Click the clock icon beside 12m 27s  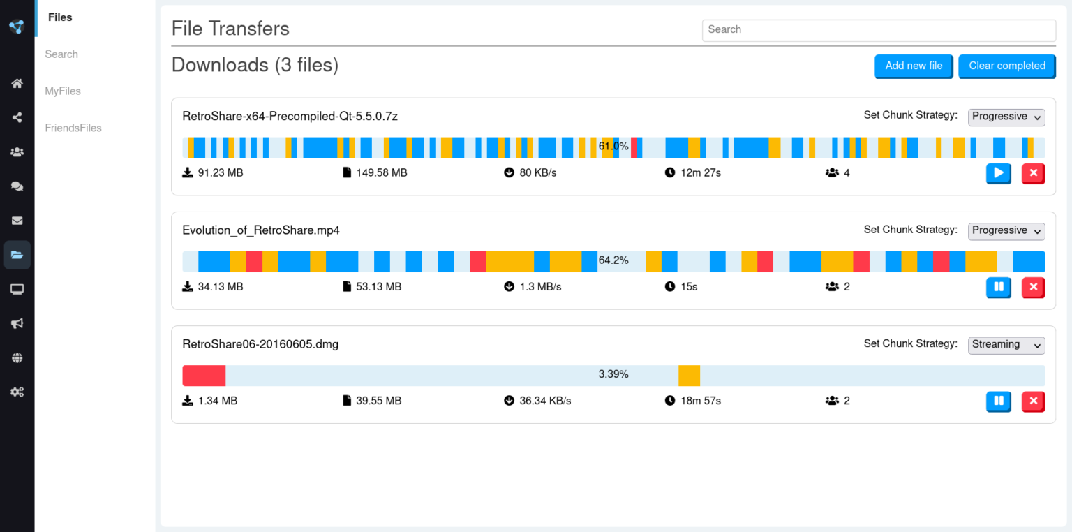(x=670, y=172)
